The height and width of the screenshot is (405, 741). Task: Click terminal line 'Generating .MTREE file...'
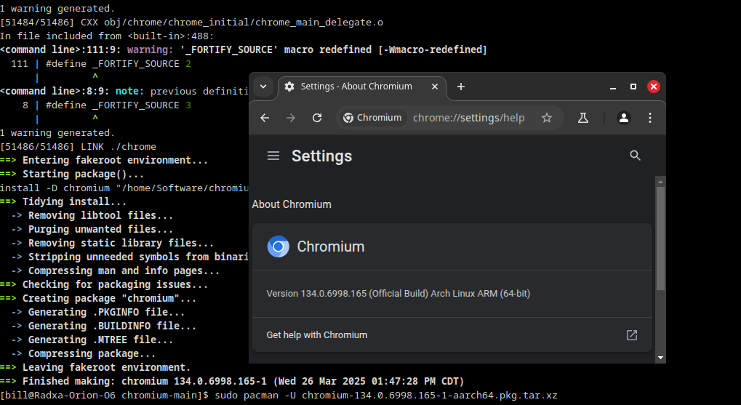coord(92,340)
